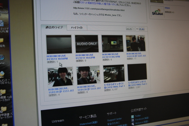
Task: Click the Twitter icon in footer
Action: (133, 117)
